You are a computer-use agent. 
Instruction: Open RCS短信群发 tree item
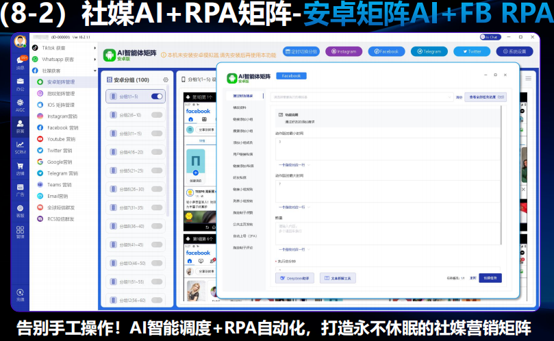click(60, 219)
